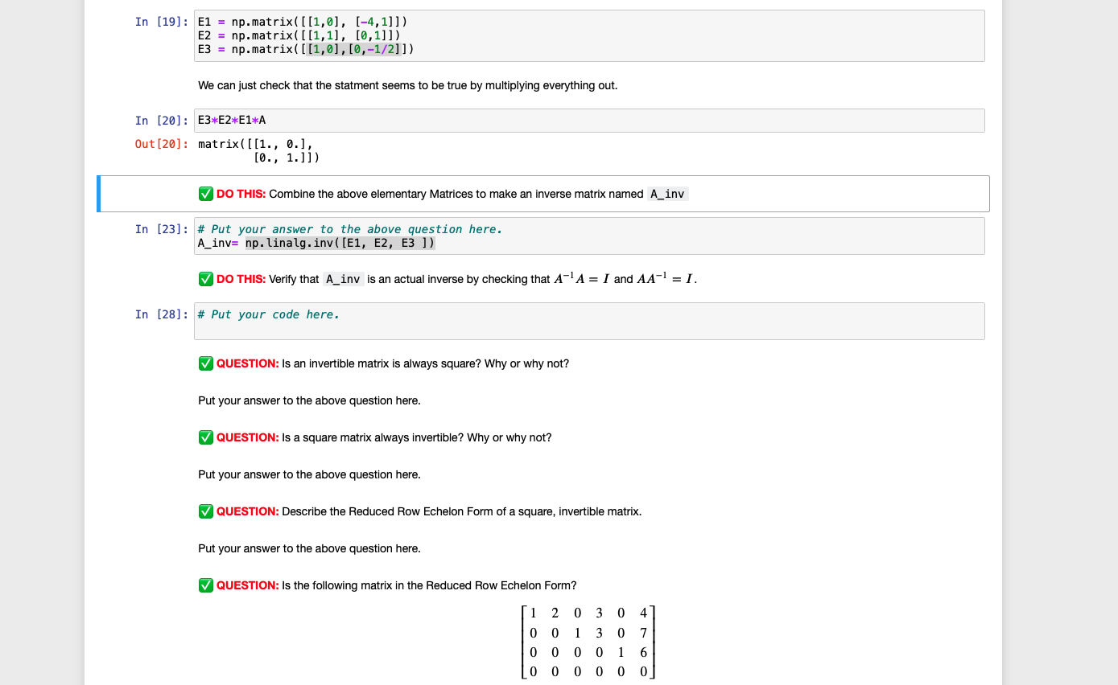Click the large bracketed matrix below the last QUESTION
The height and width of the screenshot is (685, 1118).
click(x=588, y=642)
